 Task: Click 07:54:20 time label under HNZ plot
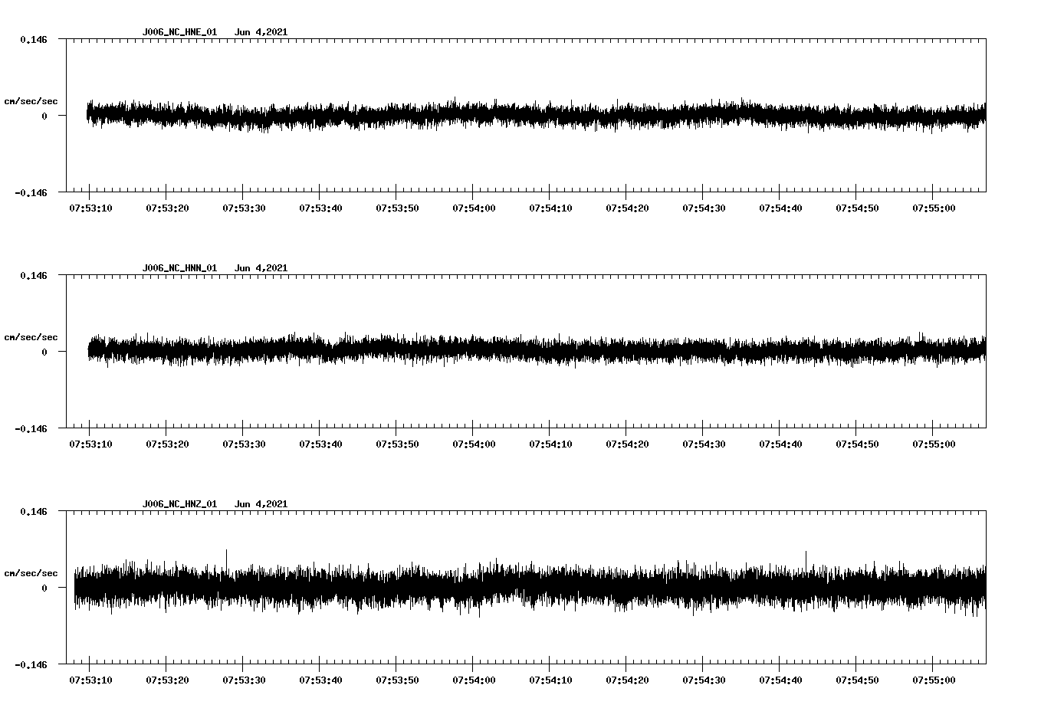point(627,680)
